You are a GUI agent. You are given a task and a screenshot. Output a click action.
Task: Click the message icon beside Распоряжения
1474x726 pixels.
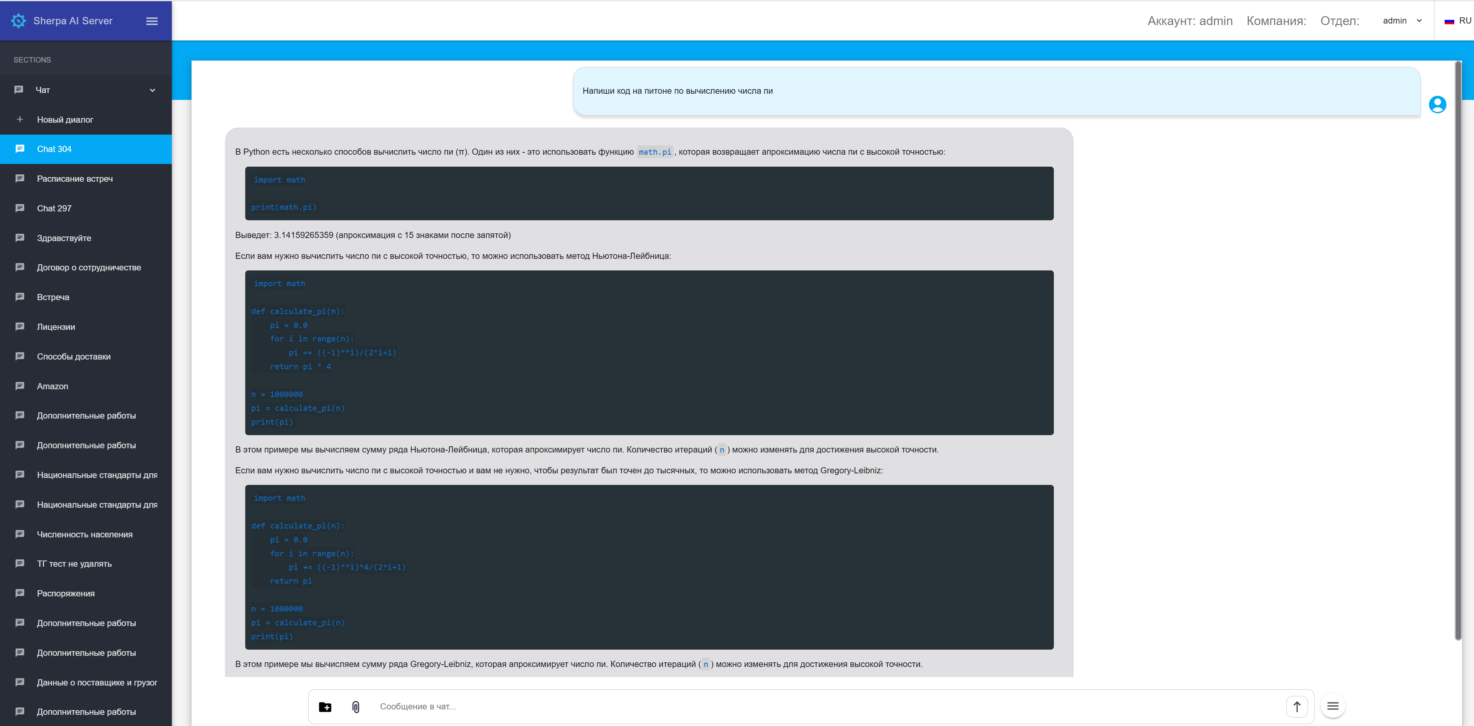coord(19,593)
